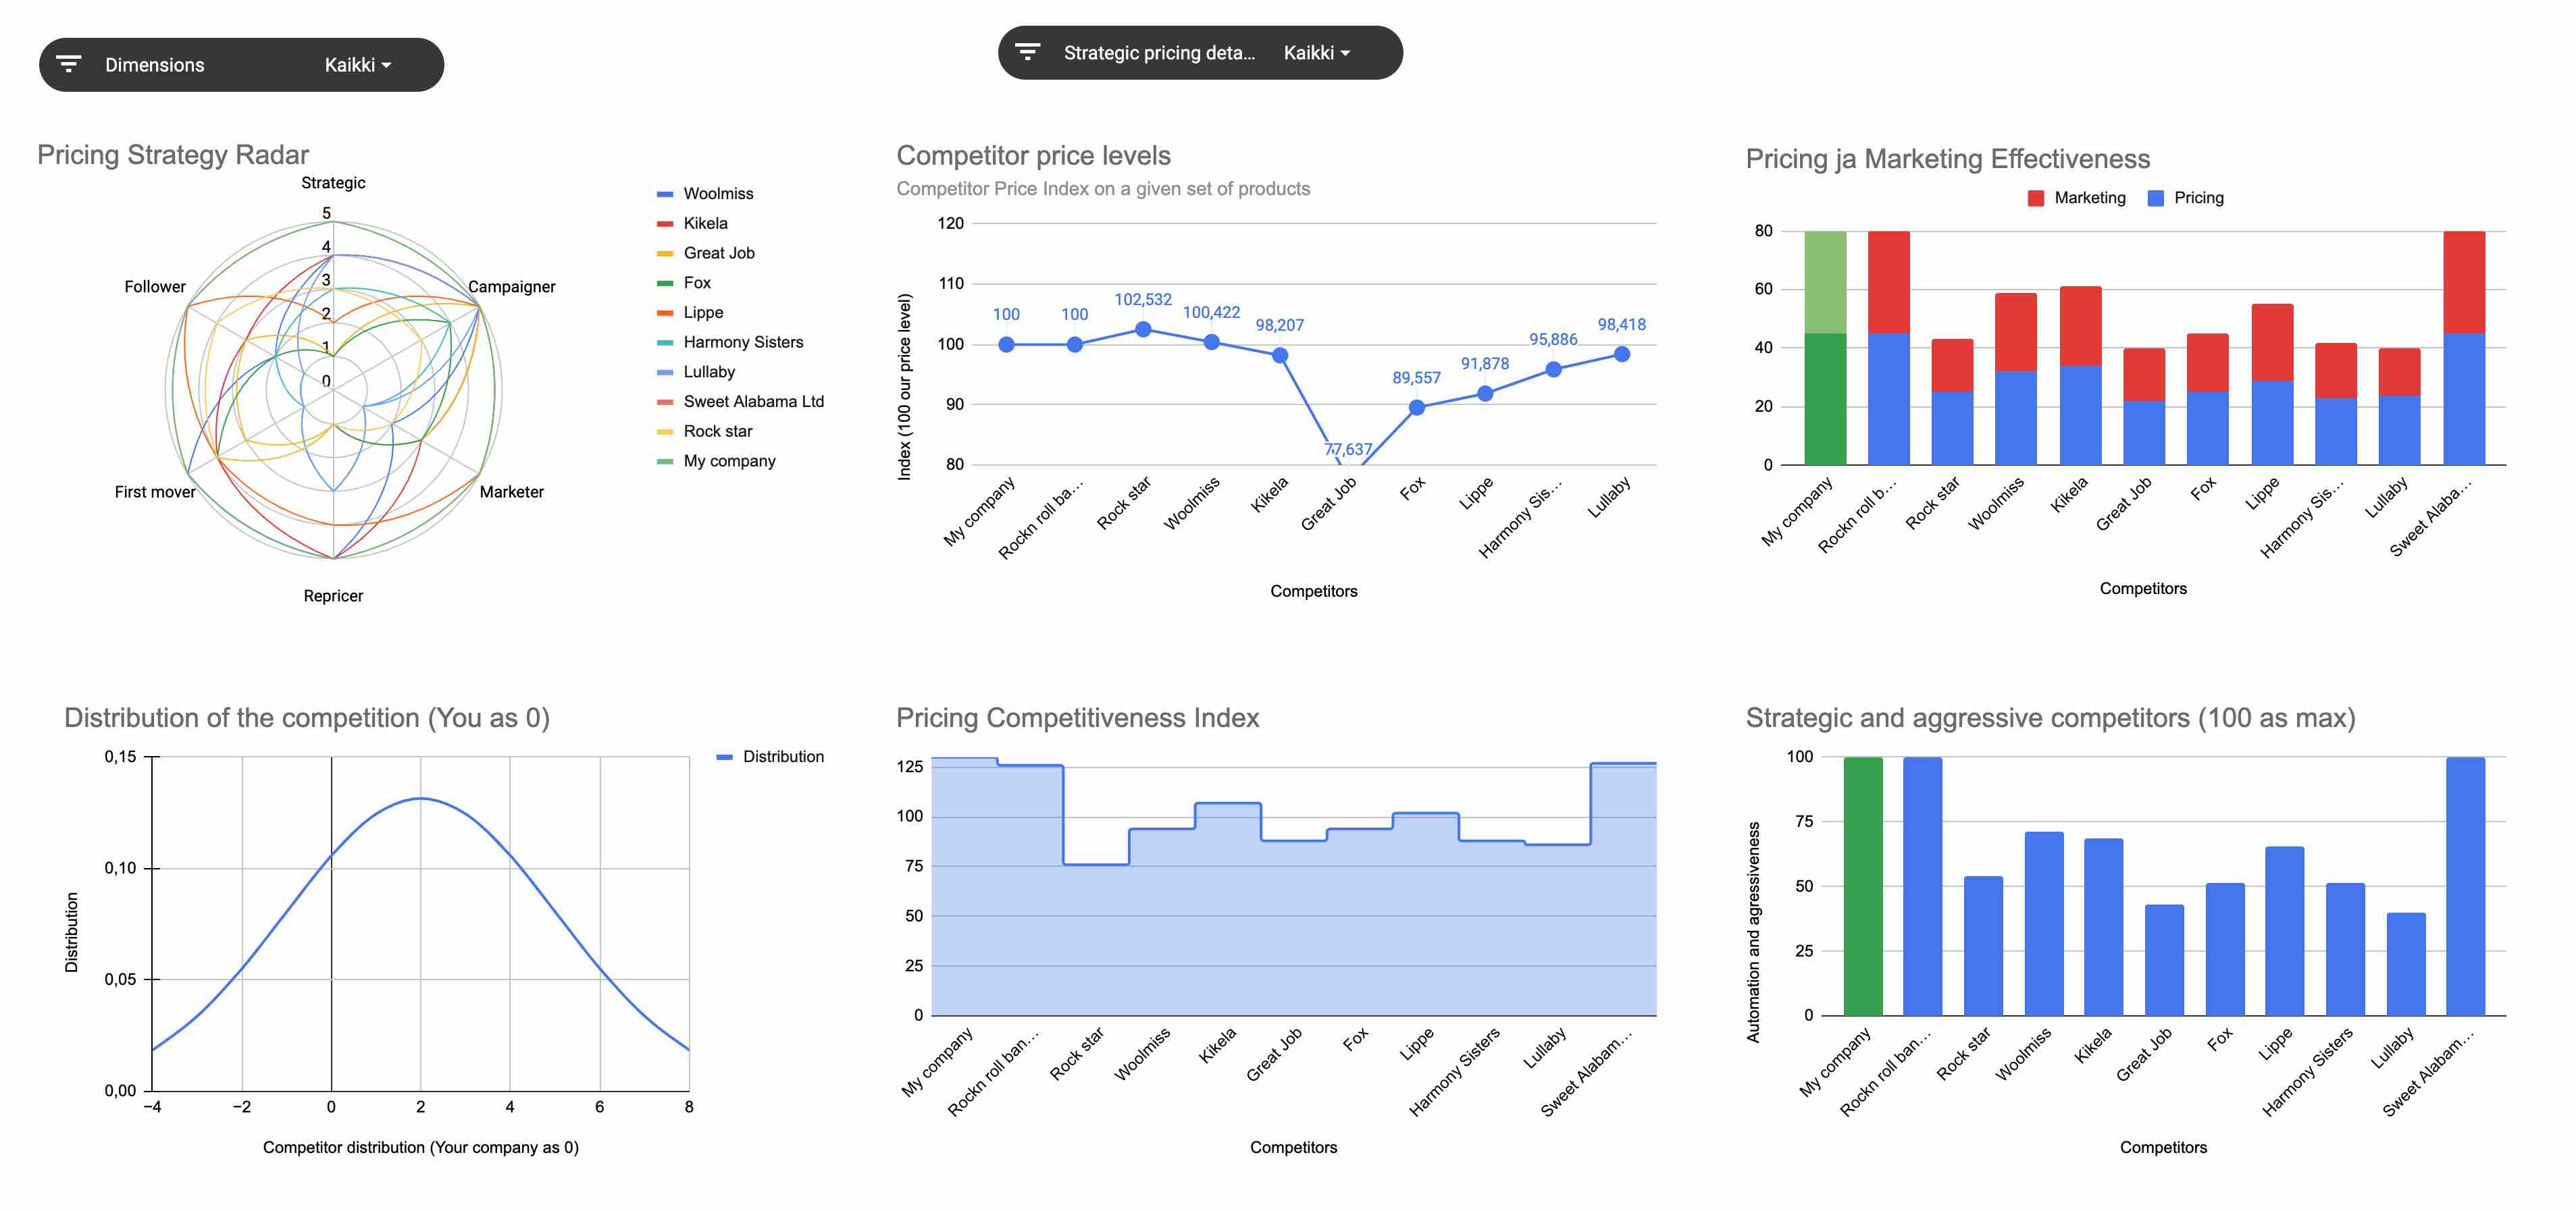Select Rock star in the radar legend

[x=717, y=431]
